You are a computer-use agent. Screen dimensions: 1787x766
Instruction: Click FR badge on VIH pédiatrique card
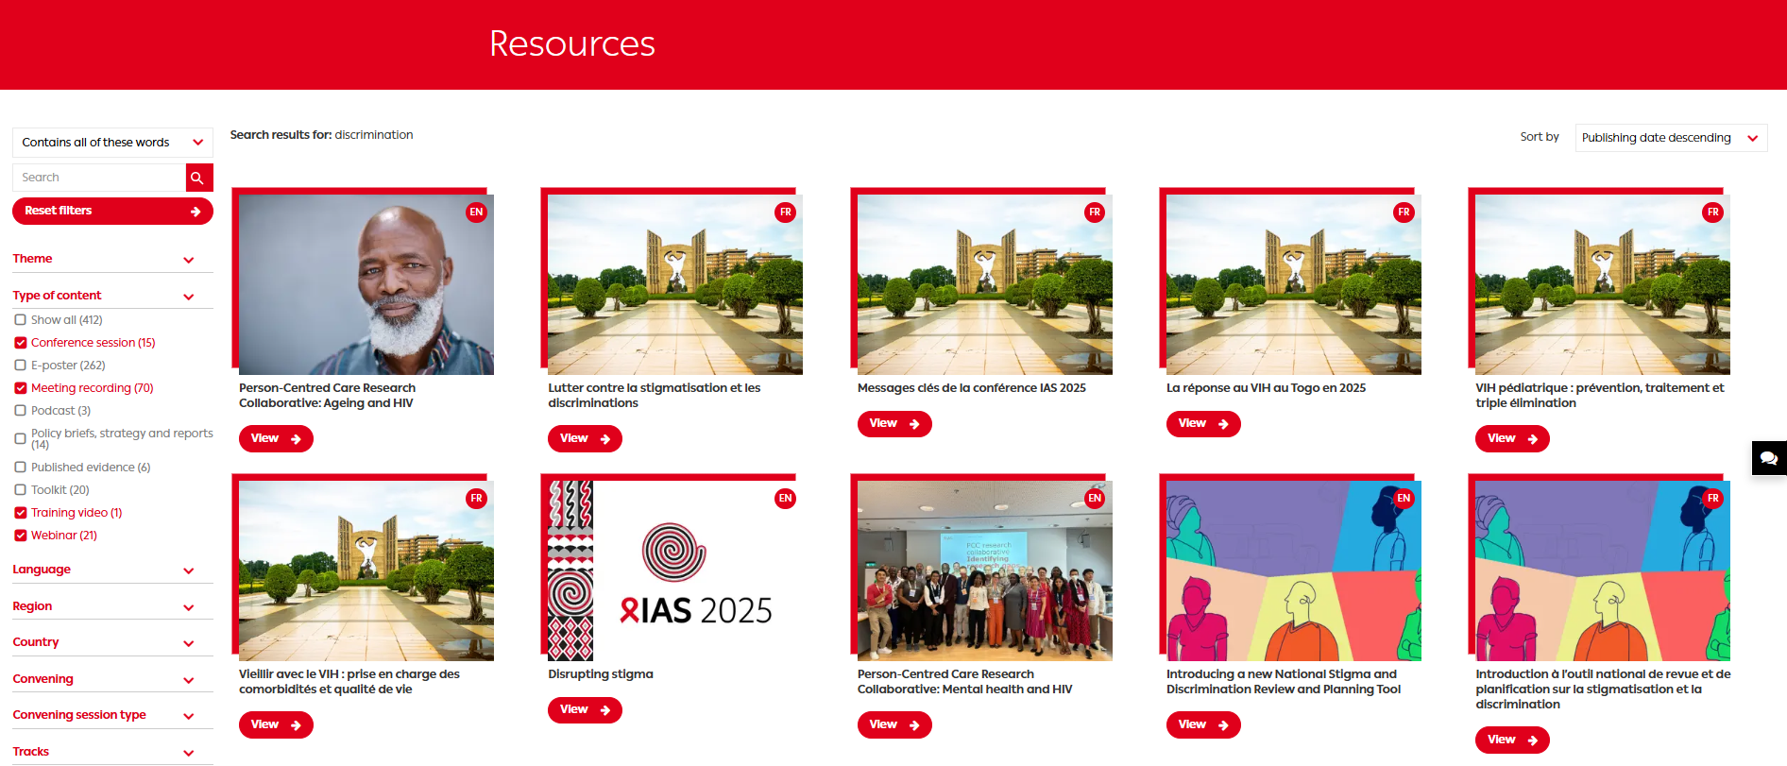(x=1712, y=213)
